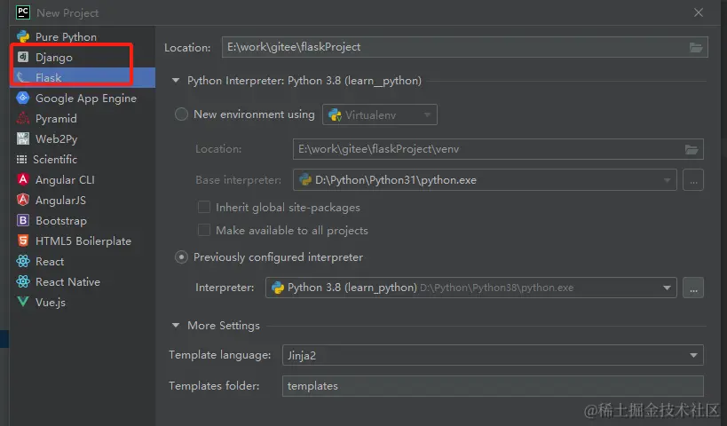The height and width of the screenshot is (426, 727).
Task: Select the Pyramid project icon
Action: [23, 119]
